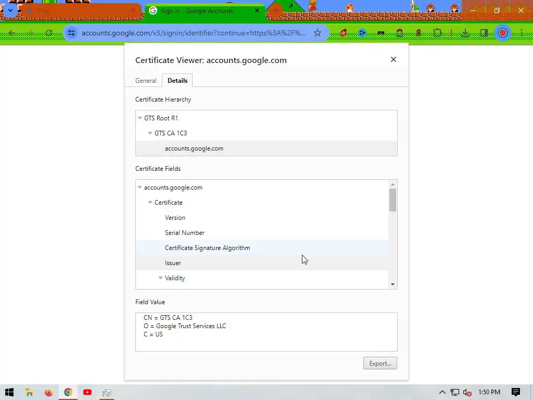Go back to previous page

click(12, 33)
